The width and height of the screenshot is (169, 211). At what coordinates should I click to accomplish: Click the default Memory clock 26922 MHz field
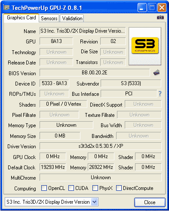101,167
